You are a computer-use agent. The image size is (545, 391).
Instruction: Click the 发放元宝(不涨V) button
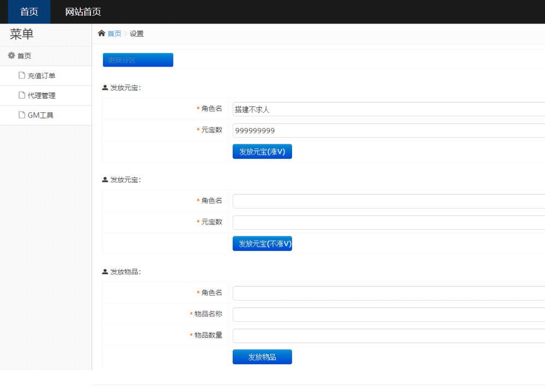262,244
